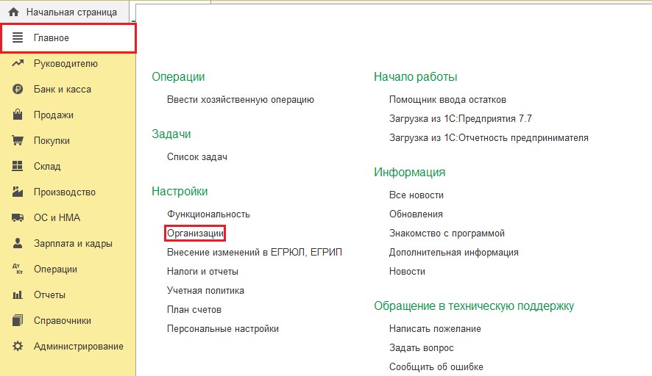
Task: Open the Отчеты section in sidebar
Action: click(x=49, y=295)
